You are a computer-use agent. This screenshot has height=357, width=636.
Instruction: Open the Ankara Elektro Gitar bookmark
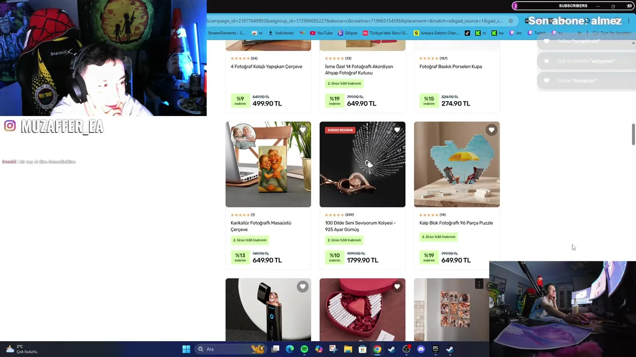[x=436, y=33]
